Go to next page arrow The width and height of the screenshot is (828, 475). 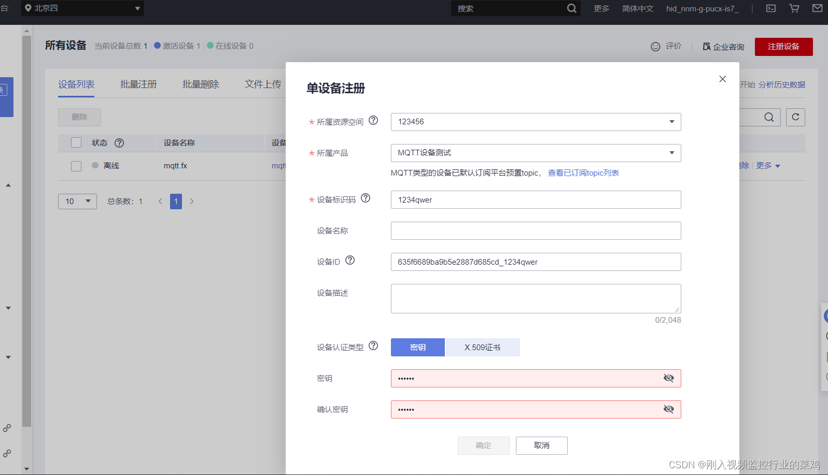[192, 201]
